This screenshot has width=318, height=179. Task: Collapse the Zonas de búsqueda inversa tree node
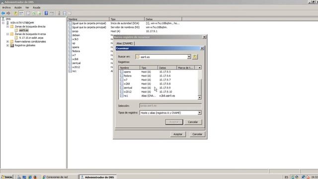7,34
